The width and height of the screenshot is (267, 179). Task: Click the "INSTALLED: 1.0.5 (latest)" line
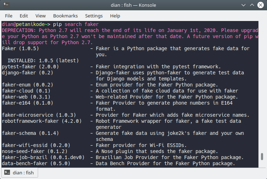43,60
